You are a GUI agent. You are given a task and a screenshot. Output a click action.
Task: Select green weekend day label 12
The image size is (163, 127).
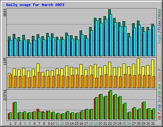tap(62, 124)
